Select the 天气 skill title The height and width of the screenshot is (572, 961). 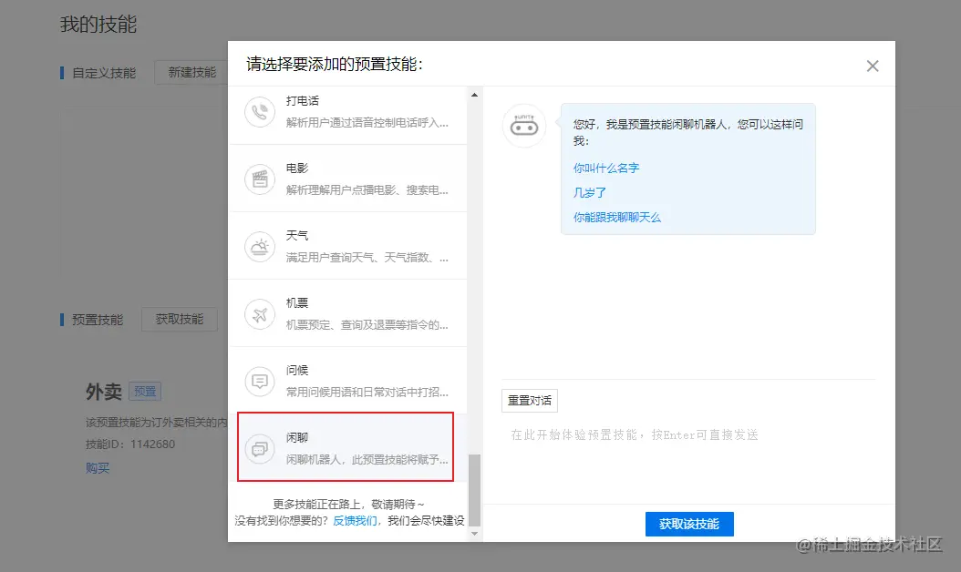(296, 236)
